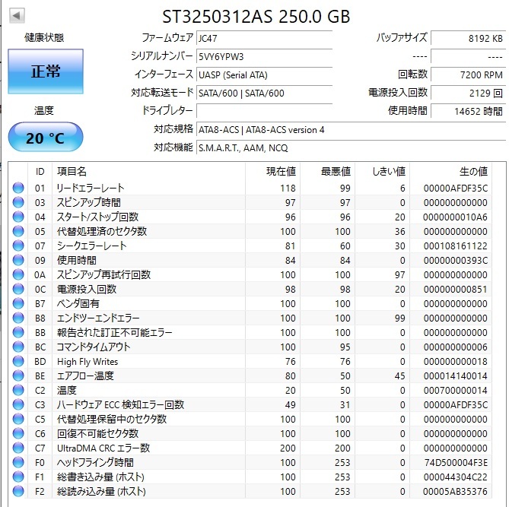The height and width of the screenshot is (507, 509).
Task: Select the status dot for row 09 使用時間
Action: pyautogui.click(x=18, y=260)
